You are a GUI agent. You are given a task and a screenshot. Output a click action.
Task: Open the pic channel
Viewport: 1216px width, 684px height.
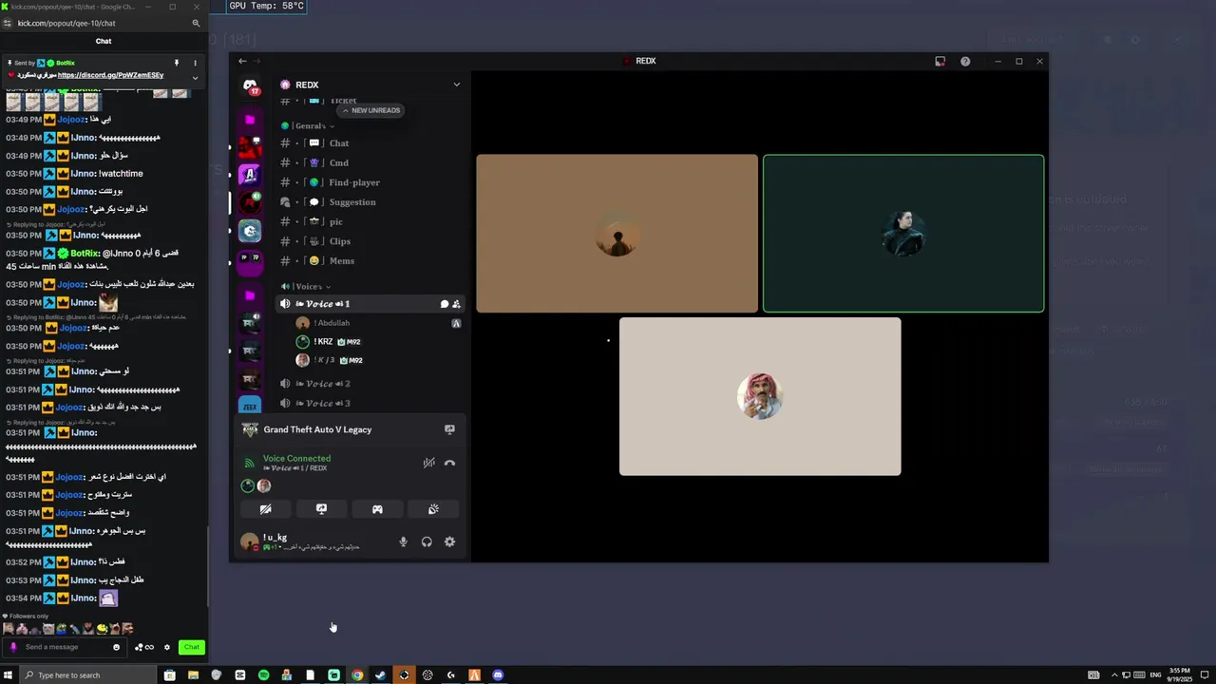370,221
